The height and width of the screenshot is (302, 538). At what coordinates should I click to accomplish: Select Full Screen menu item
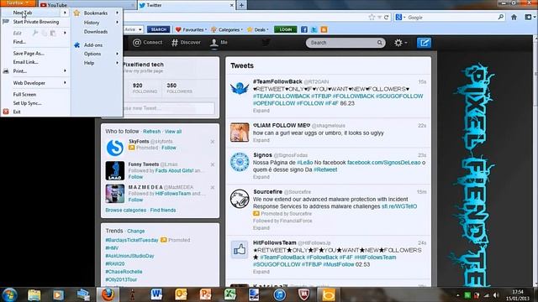(x=24, y=94)
